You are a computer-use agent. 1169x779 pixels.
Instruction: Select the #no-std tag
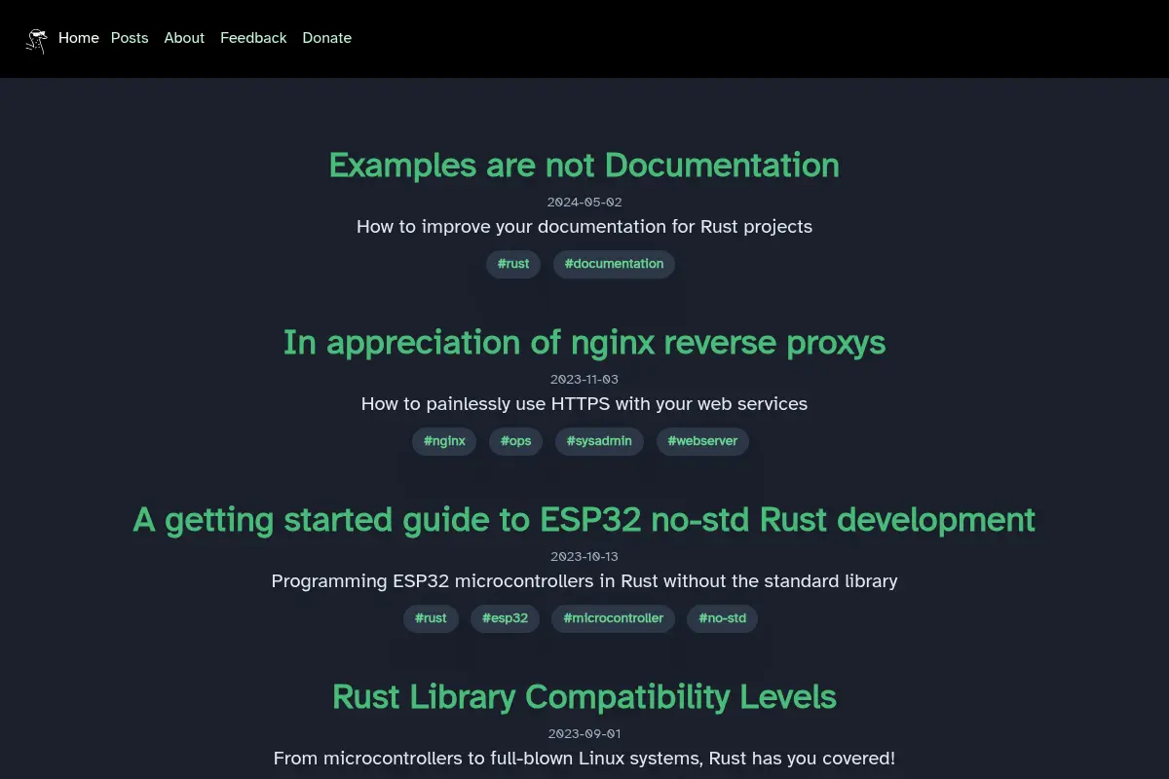click(722, 618)
